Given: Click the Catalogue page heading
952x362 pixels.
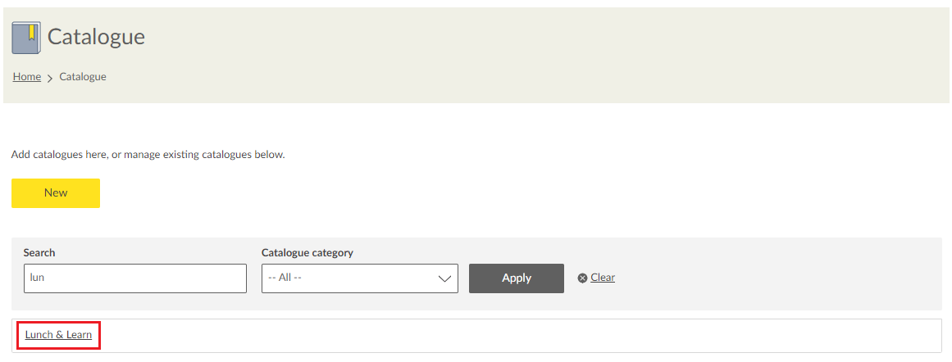Looking at the screenshot, I should coord(96,37).
